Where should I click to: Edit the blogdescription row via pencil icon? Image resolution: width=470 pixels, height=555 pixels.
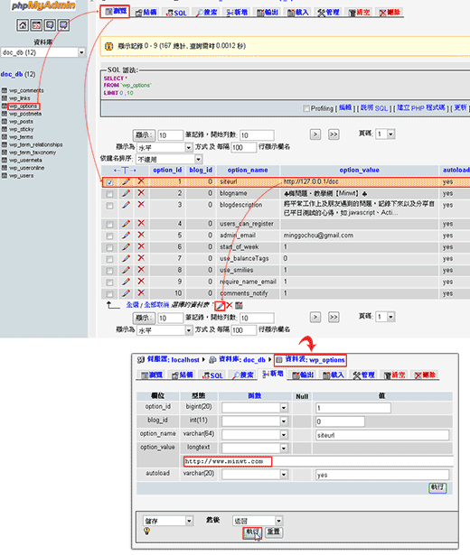click(126, 205)
